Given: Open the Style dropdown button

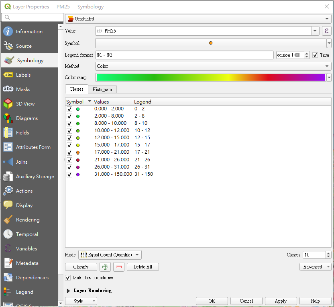Looking at the screenshot, I should pyautogui.click(x=81, y=301).
